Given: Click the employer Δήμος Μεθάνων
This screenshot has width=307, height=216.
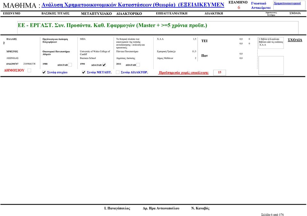Looking at the screenshot, I should [x=165, y=58].
